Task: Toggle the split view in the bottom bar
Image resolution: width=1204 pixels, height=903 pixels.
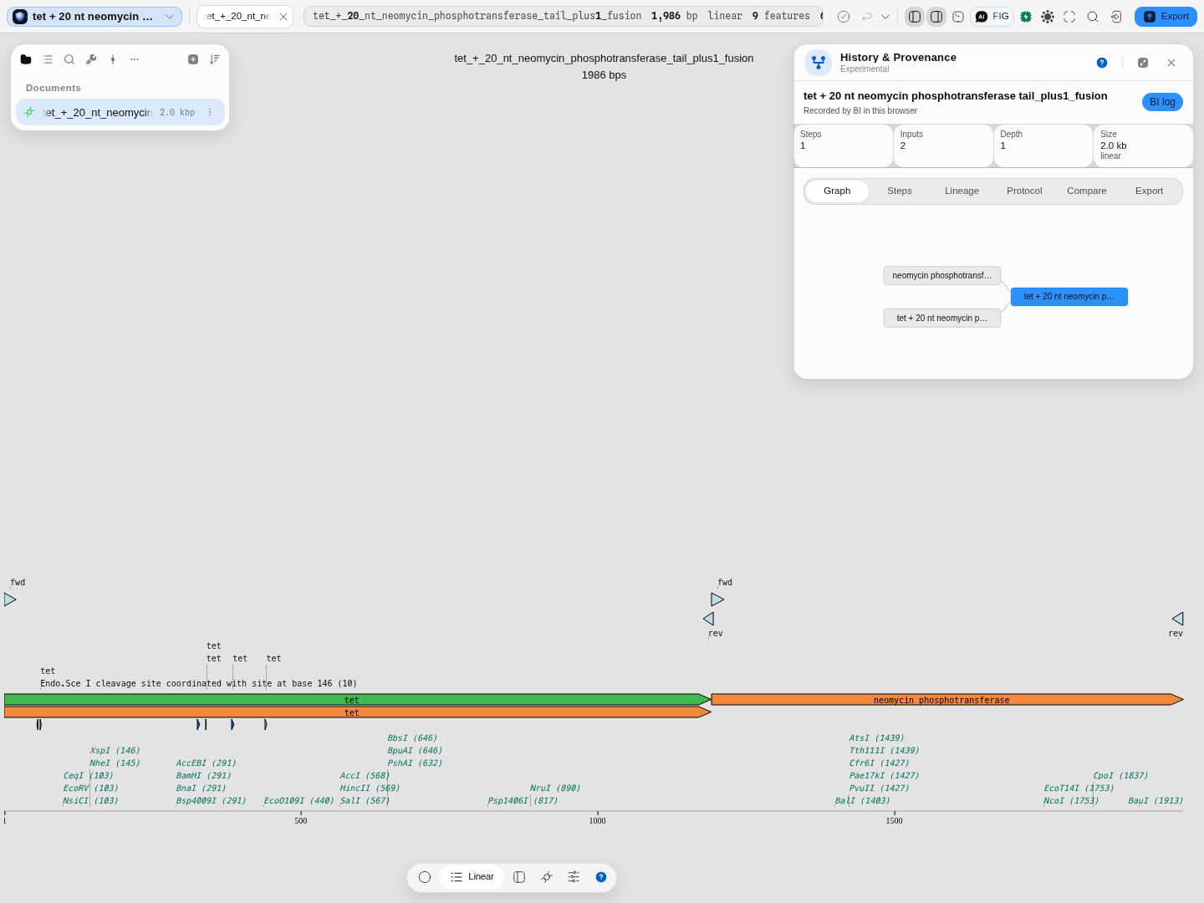Action: coord(519,877)
